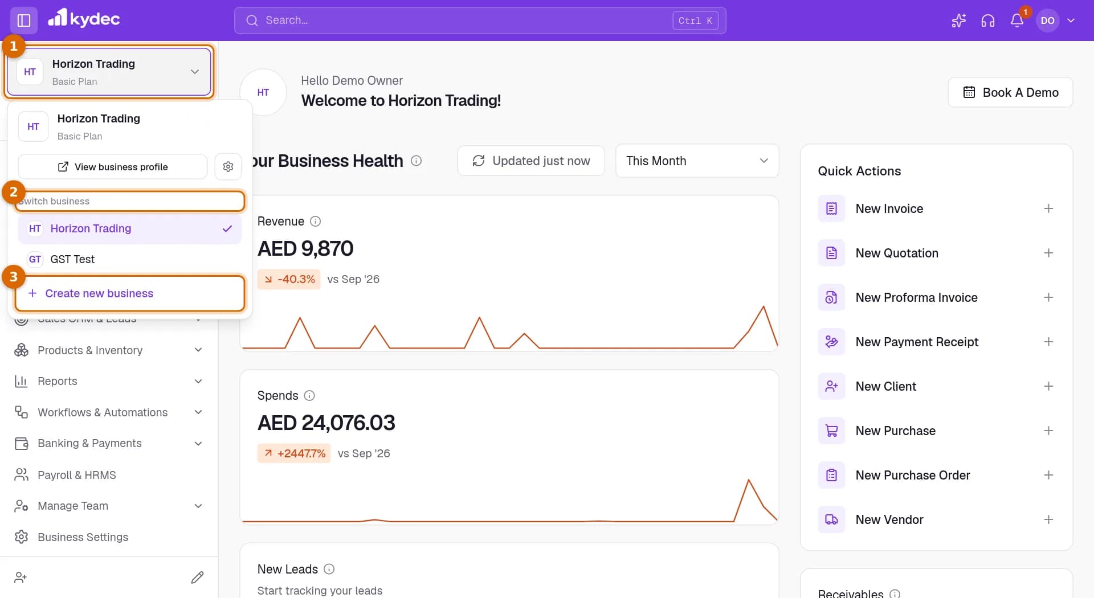
Task: Open the headphones support icon
Action: tap(987, 21)
